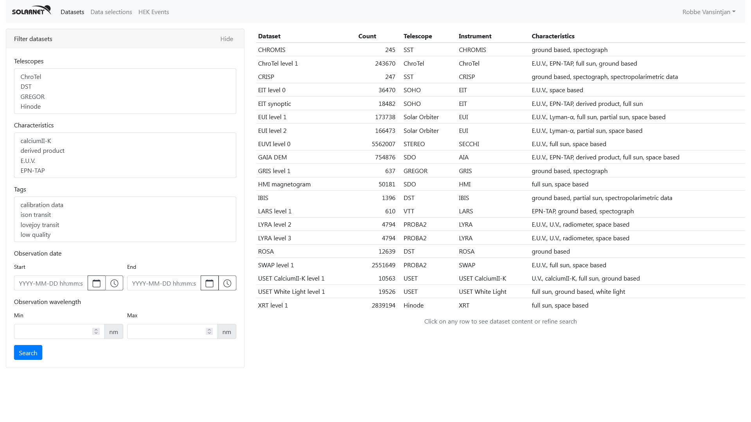Screen dimensions: 751x422
Task: Click the Solar Orbiter cell for EUI level 1
Action: point(421,117)
